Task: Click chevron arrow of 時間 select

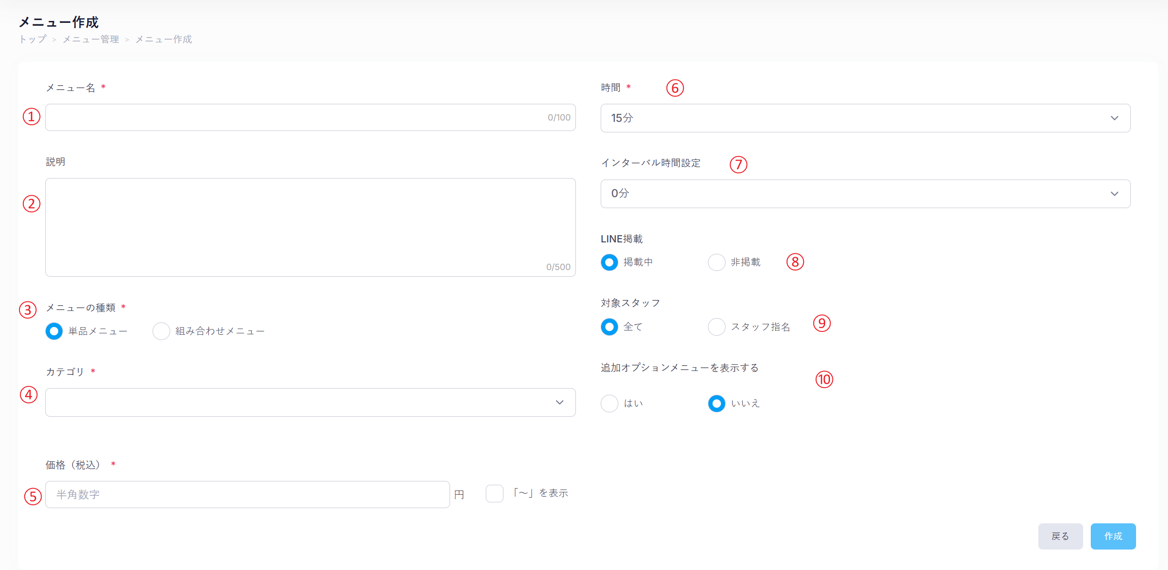Action: 1114,118
